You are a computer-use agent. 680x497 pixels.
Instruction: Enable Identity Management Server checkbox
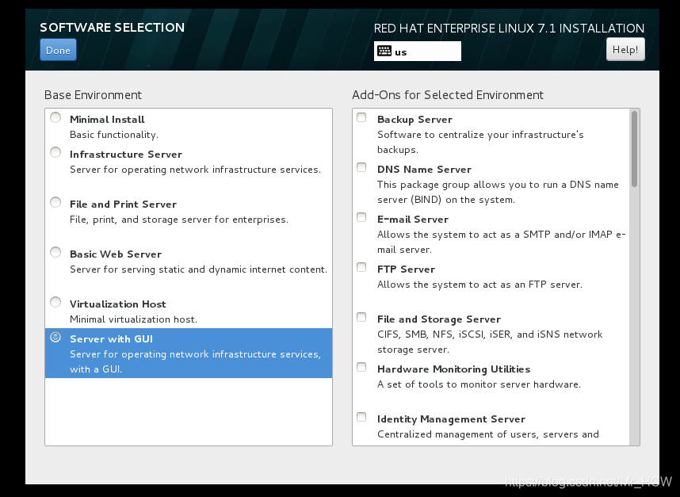click(361, 417)
